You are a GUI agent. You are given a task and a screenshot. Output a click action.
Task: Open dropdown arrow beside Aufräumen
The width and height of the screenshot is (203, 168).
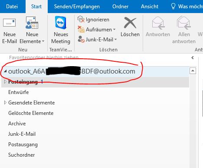[114, 30]
